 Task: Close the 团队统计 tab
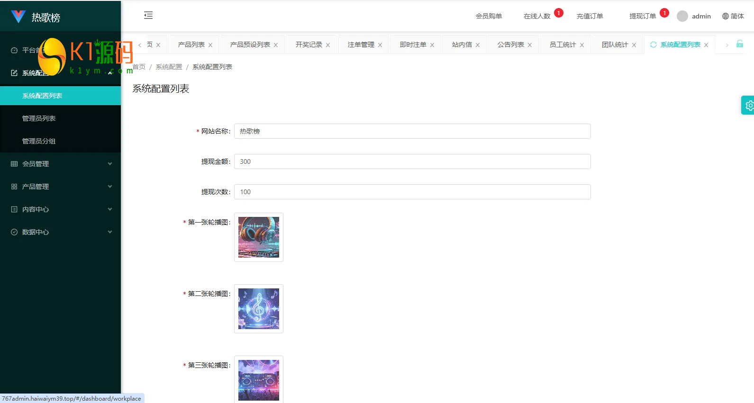point(634,45)
